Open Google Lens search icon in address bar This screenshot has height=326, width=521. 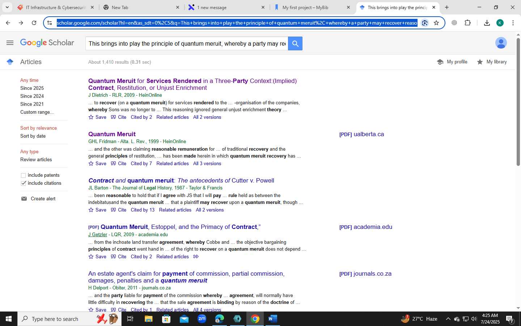425,23
